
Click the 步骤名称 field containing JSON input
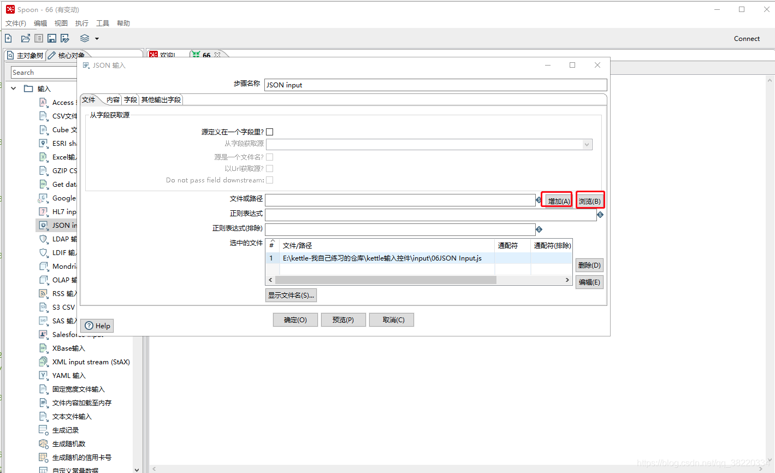tap(436, 85)
